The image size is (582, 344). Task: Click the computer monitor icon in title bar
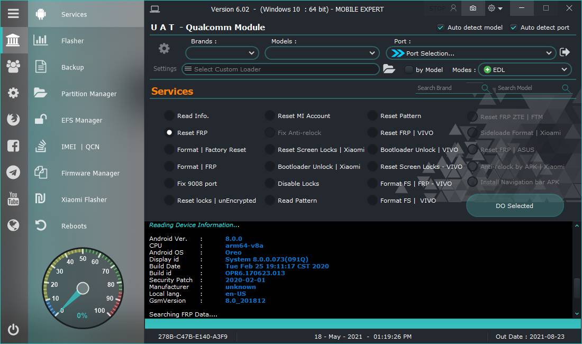(155, 9)
